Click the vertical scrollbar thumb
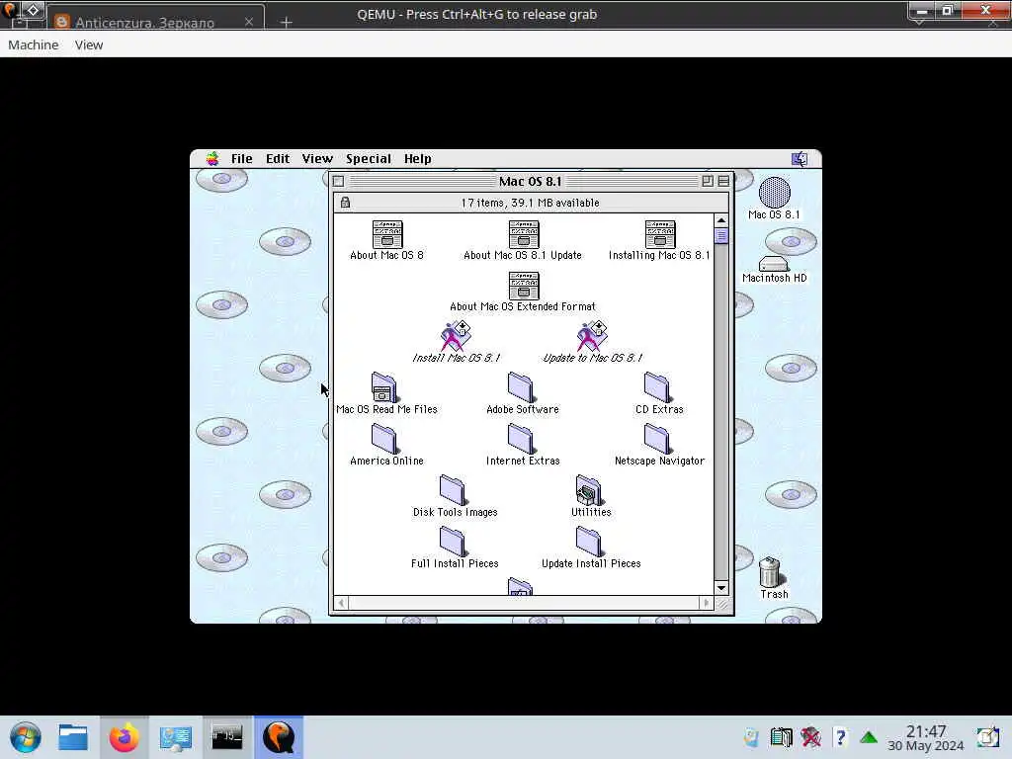The width and height of the screenshot is (1012, 759). [721, 236]
